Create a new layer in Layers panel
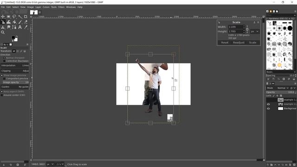This screenshot has width=297, height=167. 268,165
